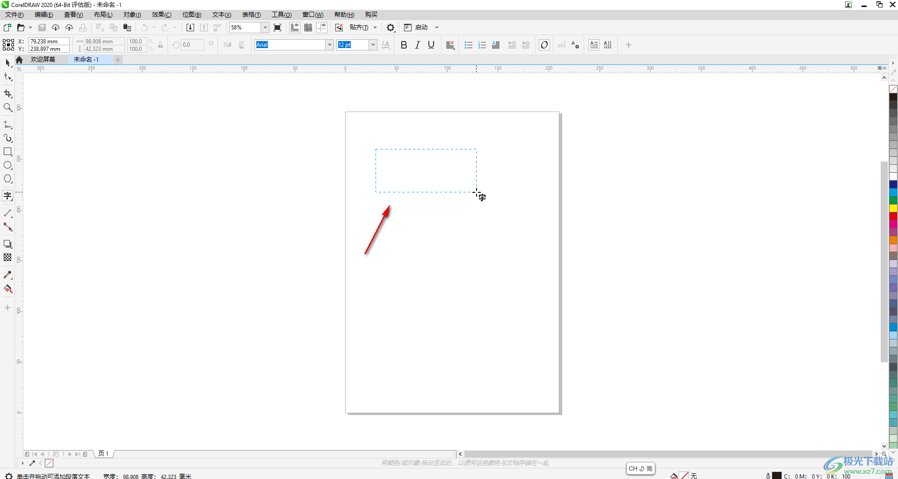The height and width of the screenshot is (479, 898).
Task: Open the text alignment dropdown
Action: (450, 45)
